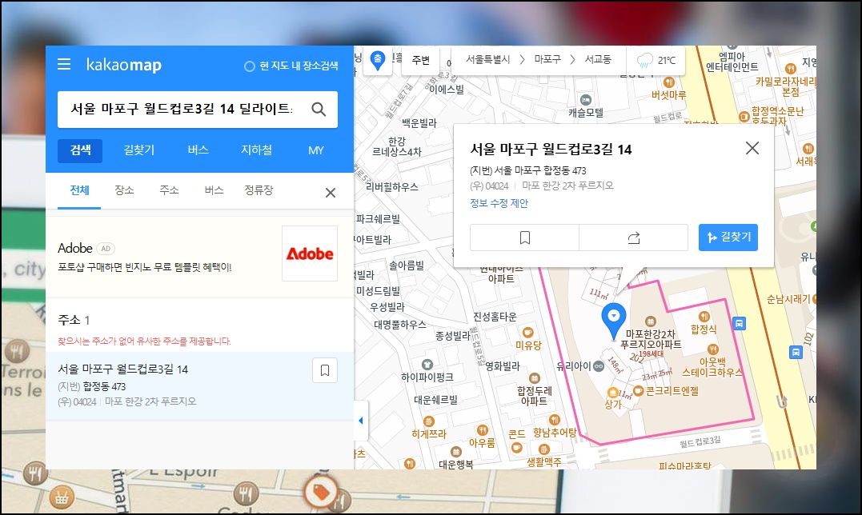This screenshot has height=515, width=862.
Task: Click the 히게쯔라 map icon
Action: pos(429,421)
